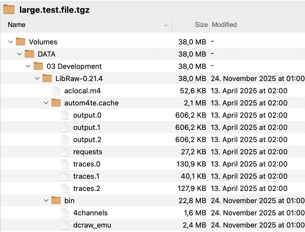Viewport: 305px width, 232px height.
Task: Click the output.1 file icon
Action: 65,127
